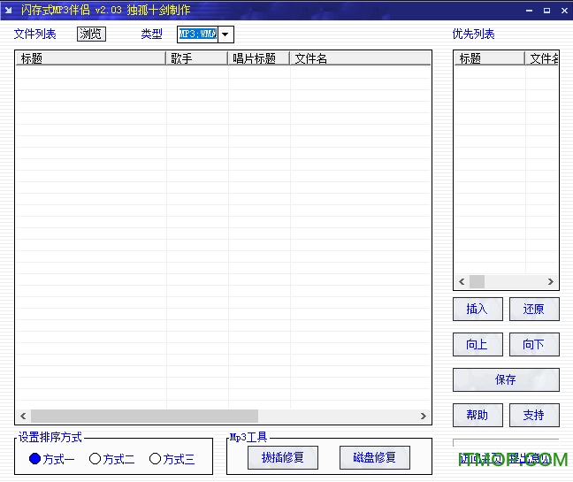This screenshot has height=482, width=573.
Task: Click the 插入 insert button
Action: [477, 310]
